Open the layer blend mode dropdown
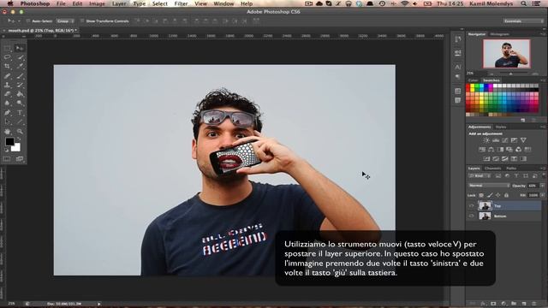Image resolution: width=548 pixels, height=308 pixels. point(489,186)
